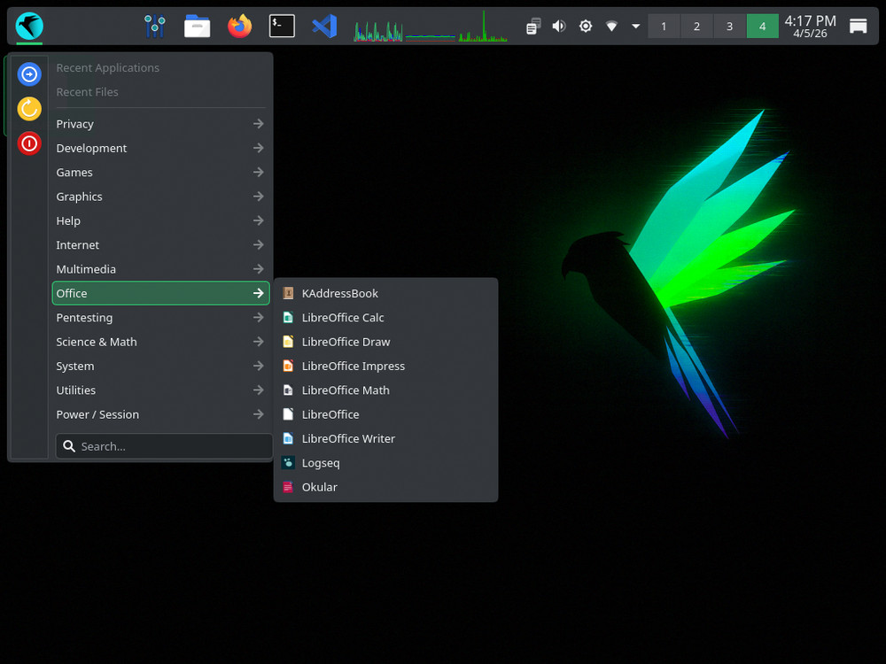Switch to virtual desktop 2
The width and height of the screenshot is (886, 664).
tap(696, 26)
